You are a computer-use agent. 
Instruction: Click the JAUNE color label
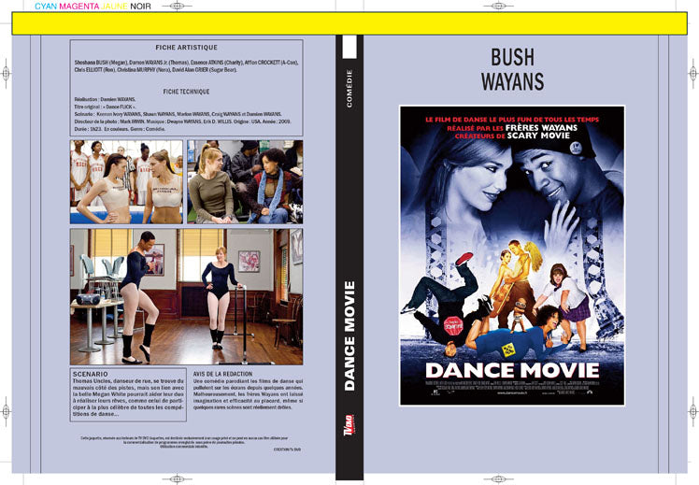tap(114, 7)
